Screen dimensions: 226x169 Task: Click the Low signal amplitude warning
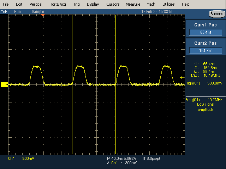point(206,107)
